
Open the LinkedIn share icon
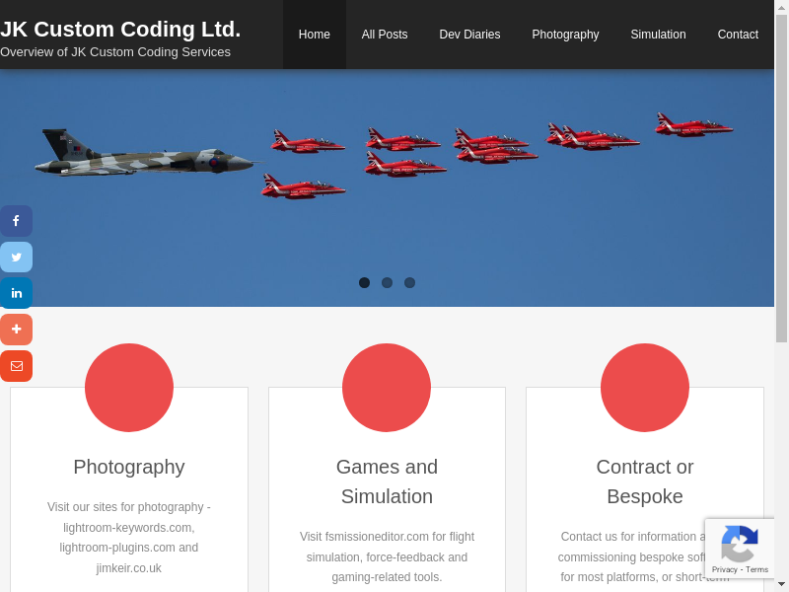[x=16, y=293]
